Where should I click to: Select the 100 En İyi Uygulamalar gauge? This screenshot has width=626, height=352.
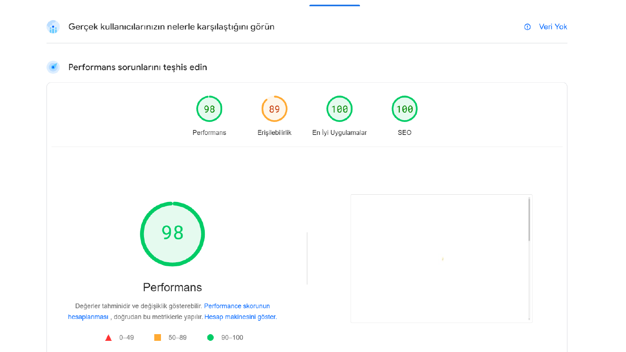pos(339,109)
